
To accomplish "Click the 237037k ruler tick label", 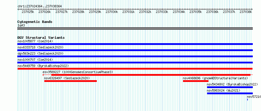I will click(x=229, y=12).
